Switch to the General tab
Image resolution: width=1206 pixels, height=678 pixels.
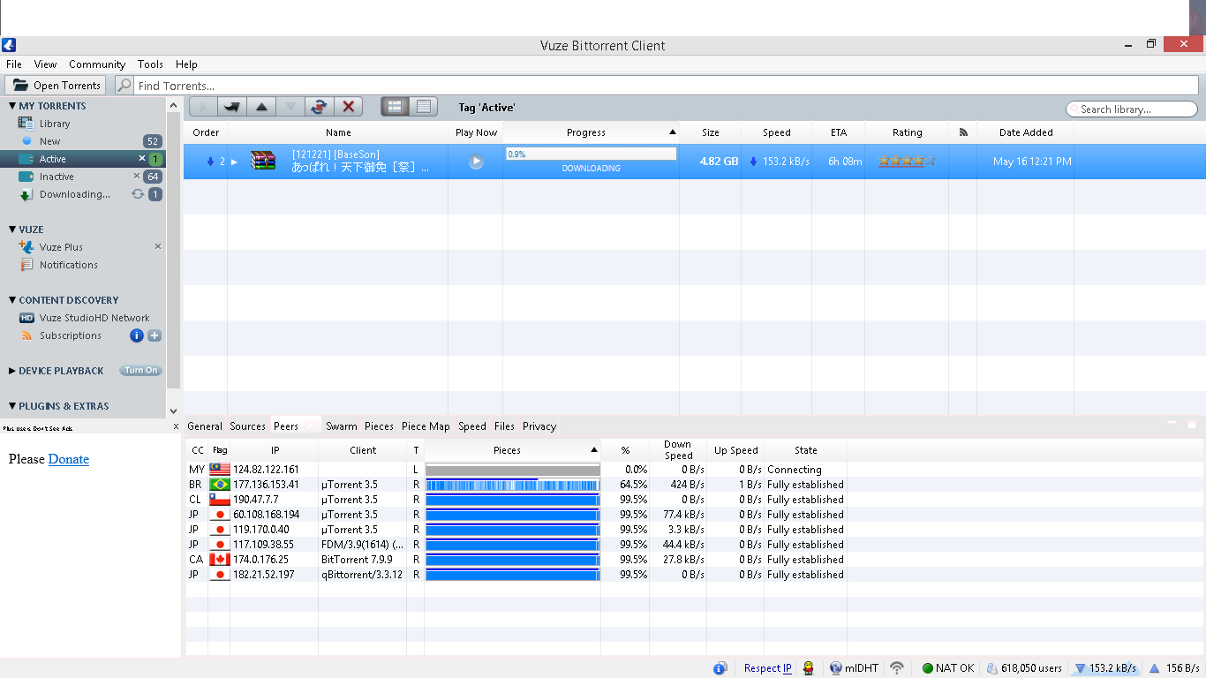(x=205, y=426)
